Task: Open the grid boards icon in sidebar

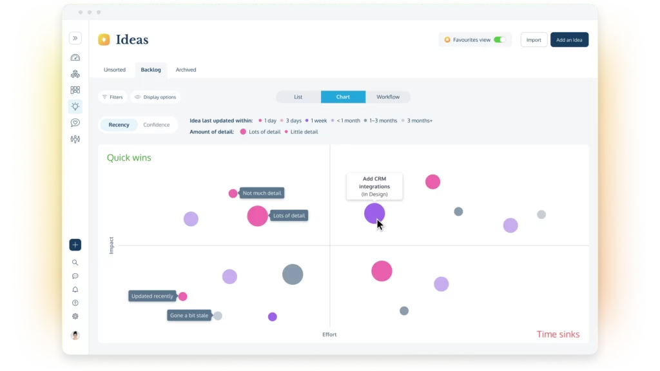Action: 75,90
